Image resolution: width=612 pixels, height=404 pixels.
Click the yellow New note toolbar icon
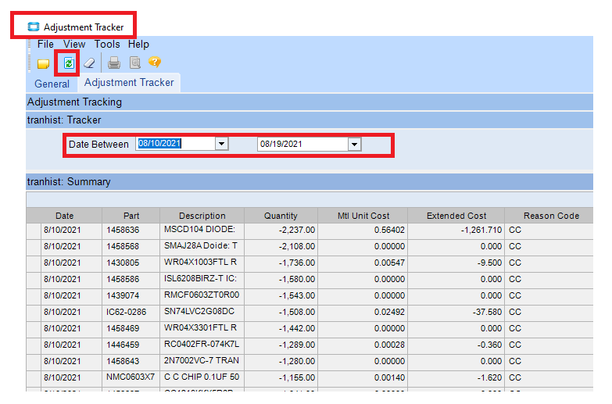[x=43, y=63]
